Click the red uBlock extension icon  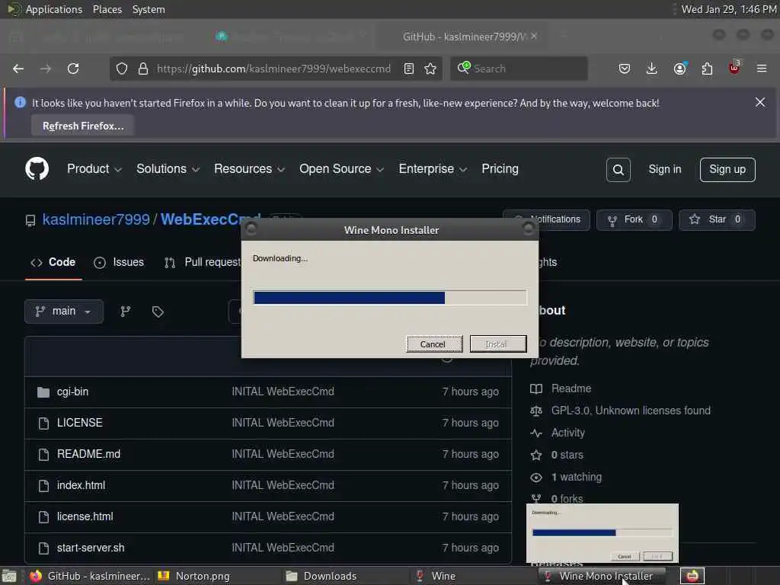[734, 68]
